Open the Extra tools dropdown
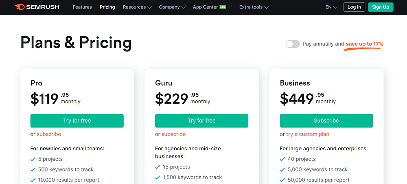Image resolution: width=407 pixels, height=184 pixels. 254,7
